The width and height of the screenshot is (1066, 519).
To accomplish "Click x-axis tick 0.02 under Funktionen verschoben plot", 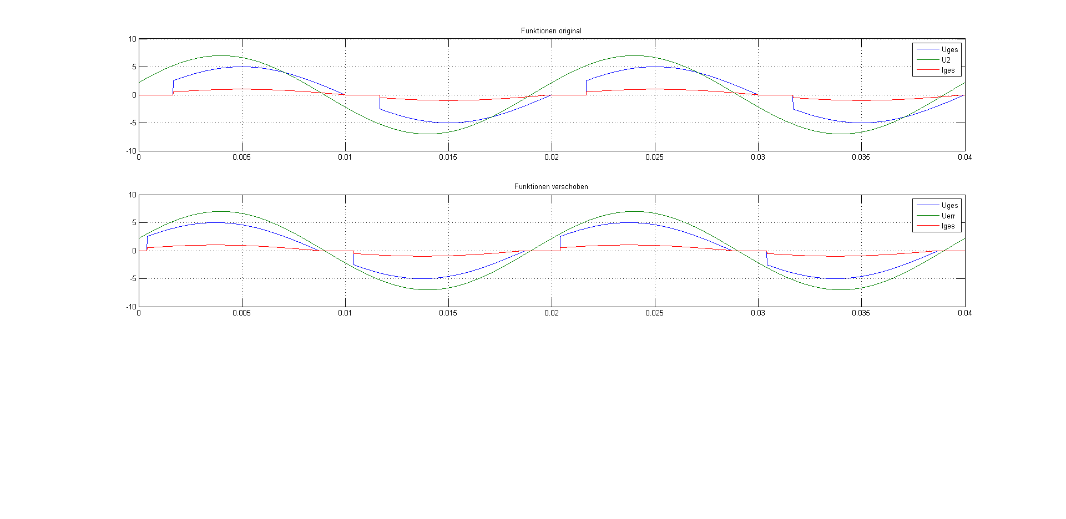I will (x=552, y=313).
